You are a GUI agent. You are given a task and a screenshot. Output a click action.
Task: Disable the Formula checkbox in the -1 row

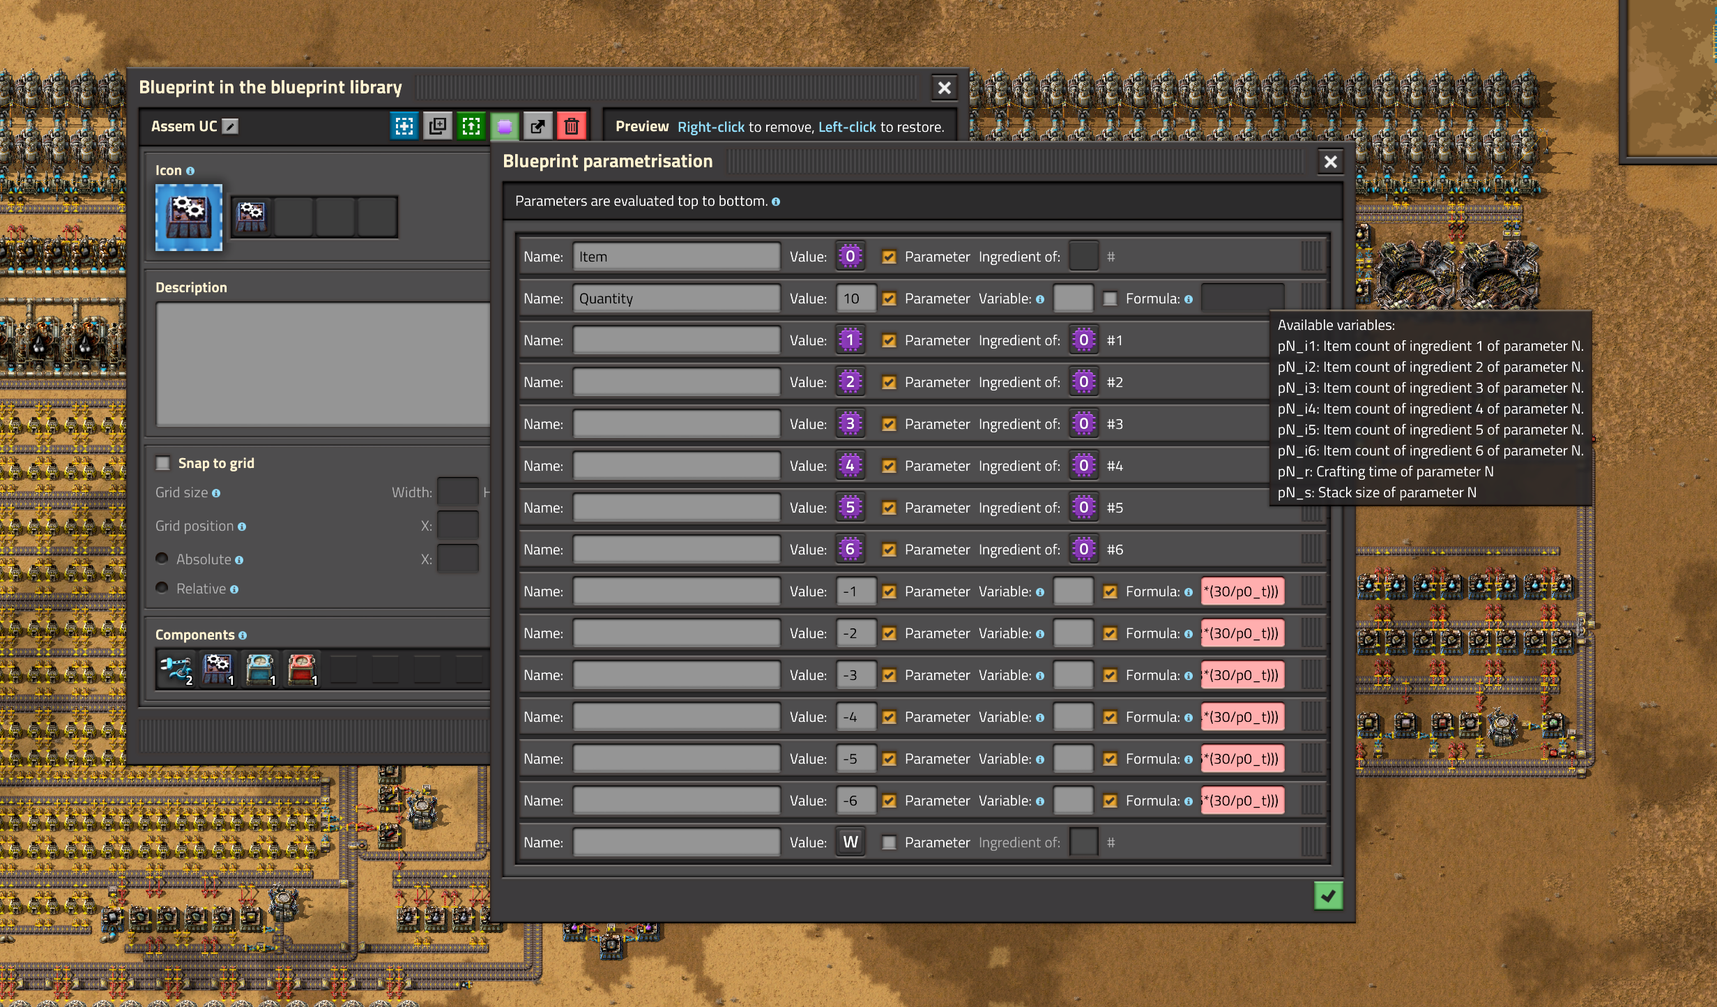point(1110,591)
